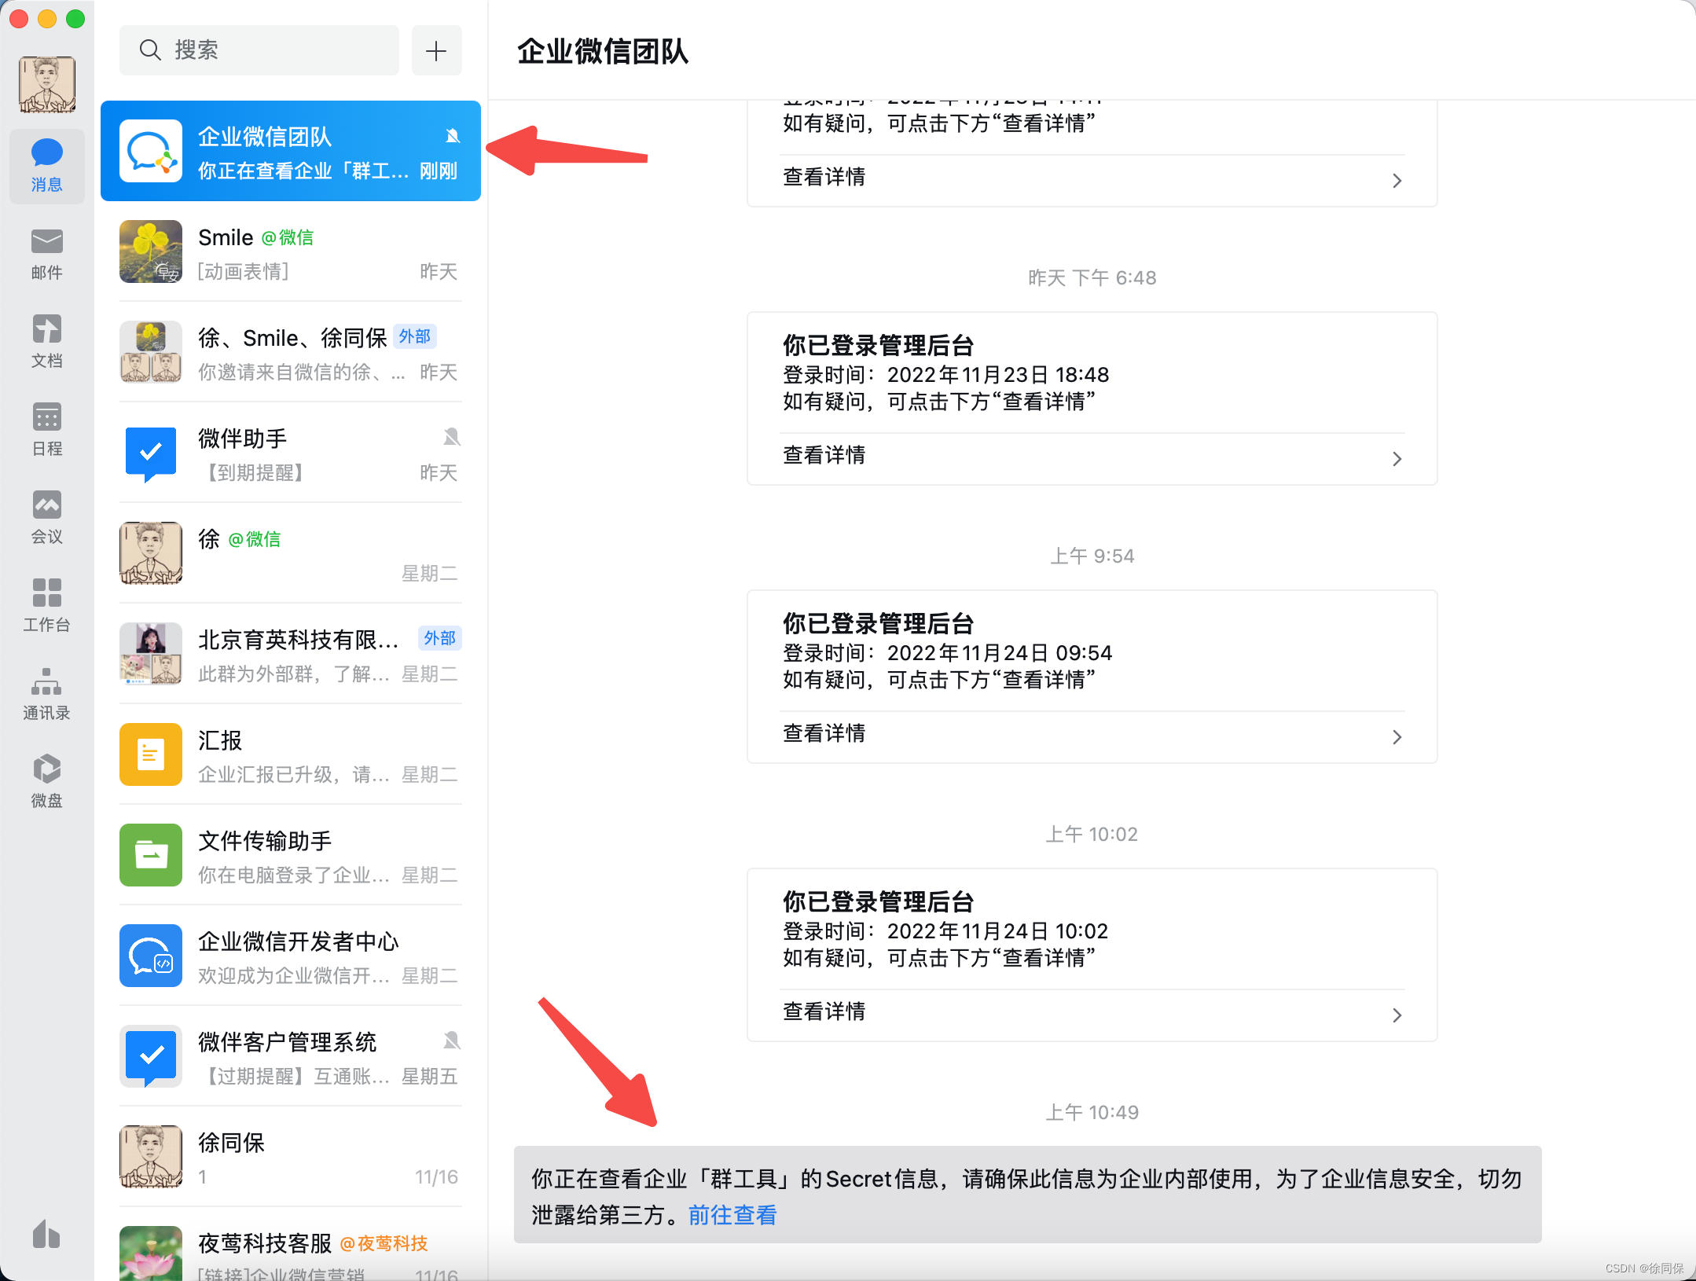Screen dimensions: 1696x1281
Task: Click the 【到期提醒】 message preview
Action: [254, 473]
